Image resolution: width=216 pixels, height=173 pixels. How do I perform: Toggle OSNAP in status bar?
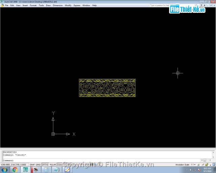[x=60, y=165]
